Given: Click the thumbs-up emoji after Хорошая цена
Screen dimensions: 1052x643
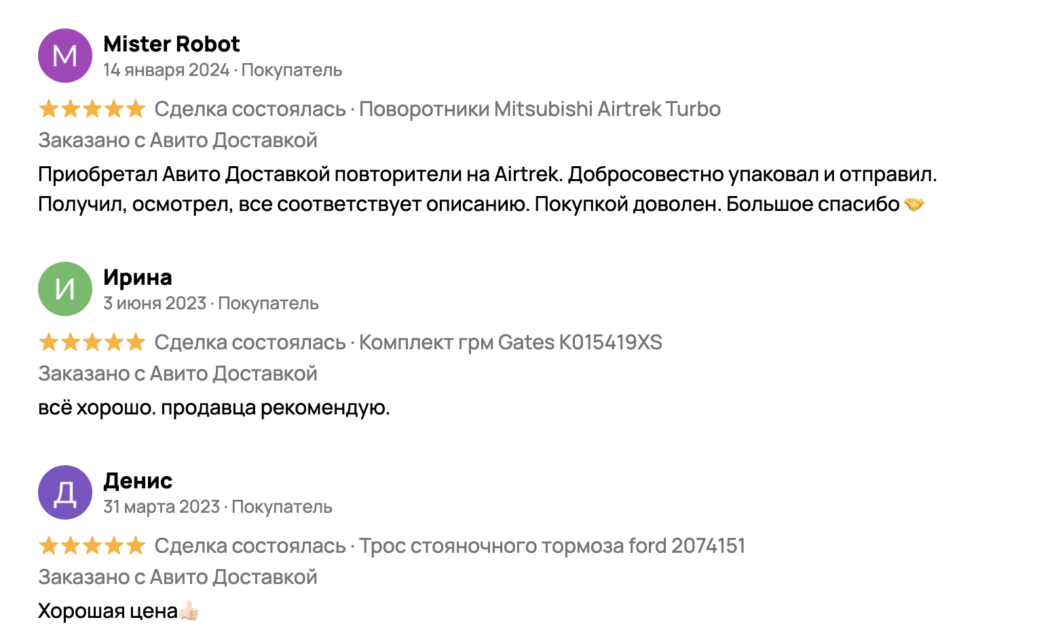Looking at the screenshot, I should coord(189,611).
